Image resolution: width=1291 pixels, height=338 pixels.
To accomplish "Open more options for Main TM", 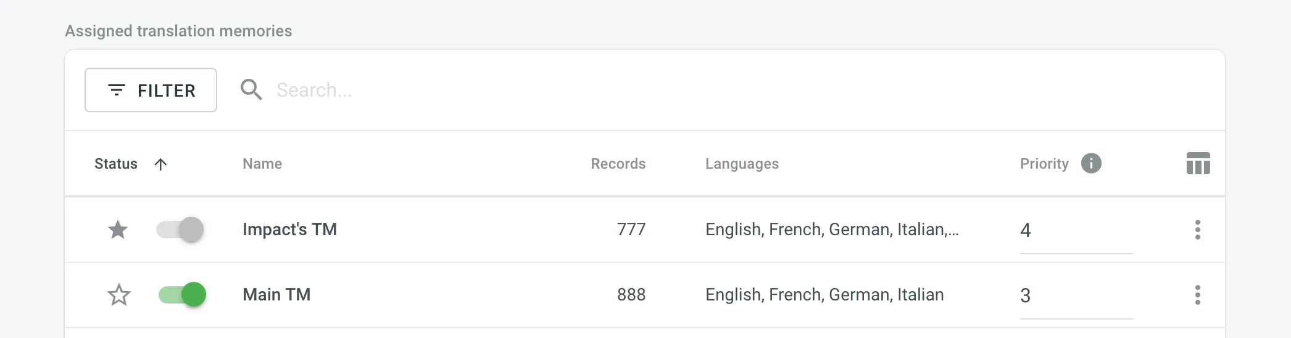I will 1197,295.
